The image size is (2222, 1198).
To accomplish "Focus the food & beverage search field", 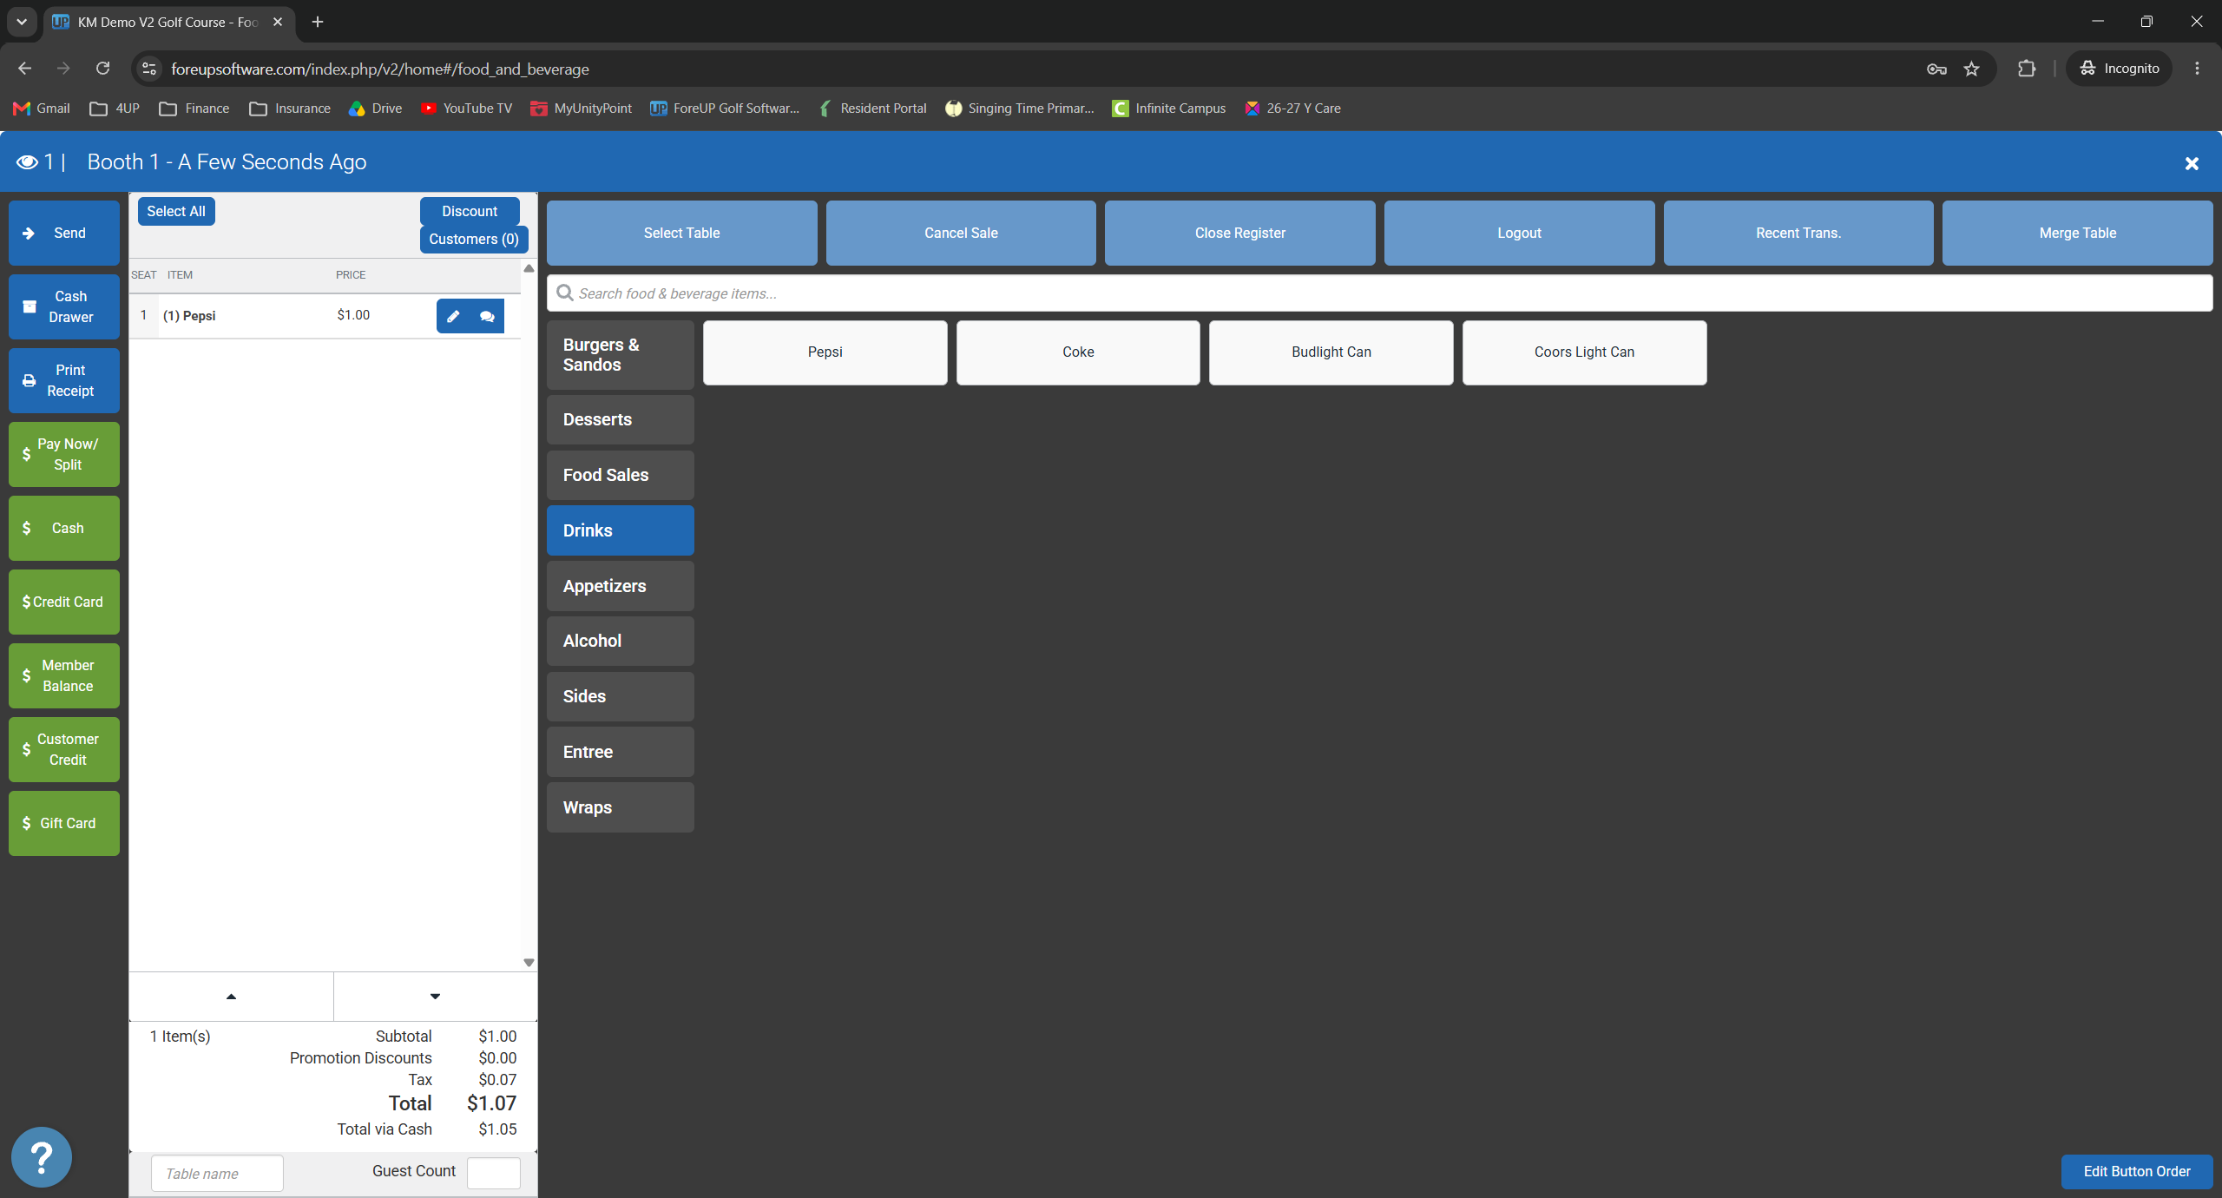I will point(1379,293).
